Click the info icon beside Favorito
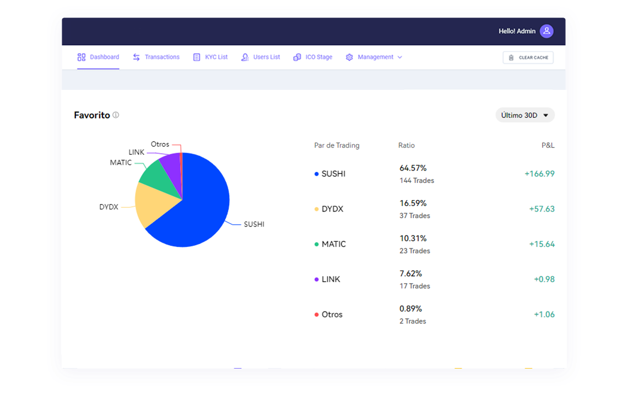 (116, 115)
